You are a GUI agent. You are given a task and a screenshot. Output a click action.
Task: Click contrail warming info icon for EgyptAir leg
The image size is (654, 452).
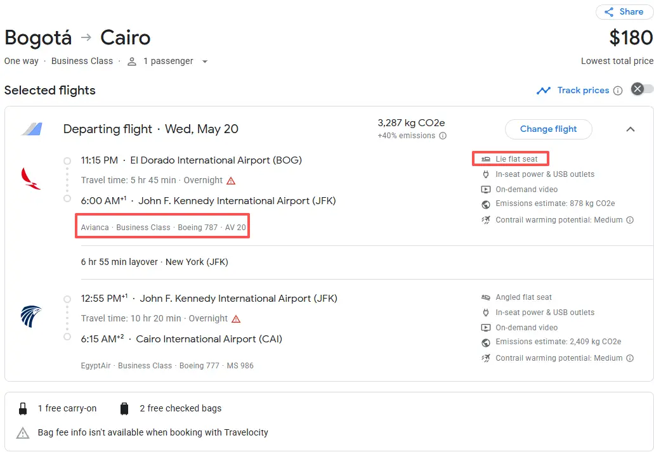[x=630, y=358]
